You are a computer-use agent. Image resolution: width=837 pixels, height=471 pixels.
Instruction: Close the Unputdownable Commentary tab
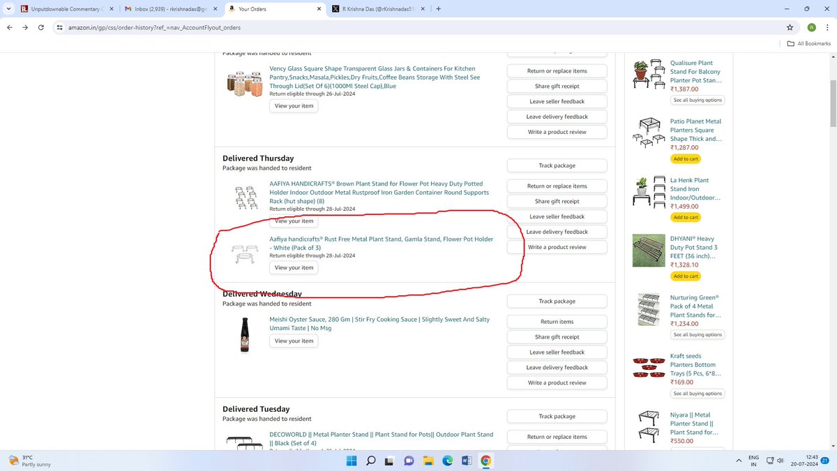pos(112,9)
